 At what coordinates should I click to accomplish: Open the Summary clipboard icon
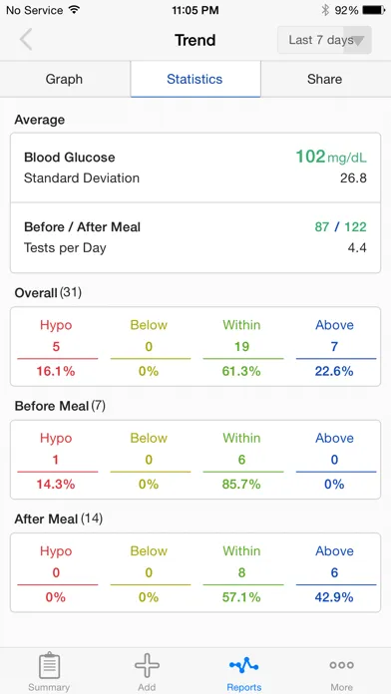(x=49, y=665)
